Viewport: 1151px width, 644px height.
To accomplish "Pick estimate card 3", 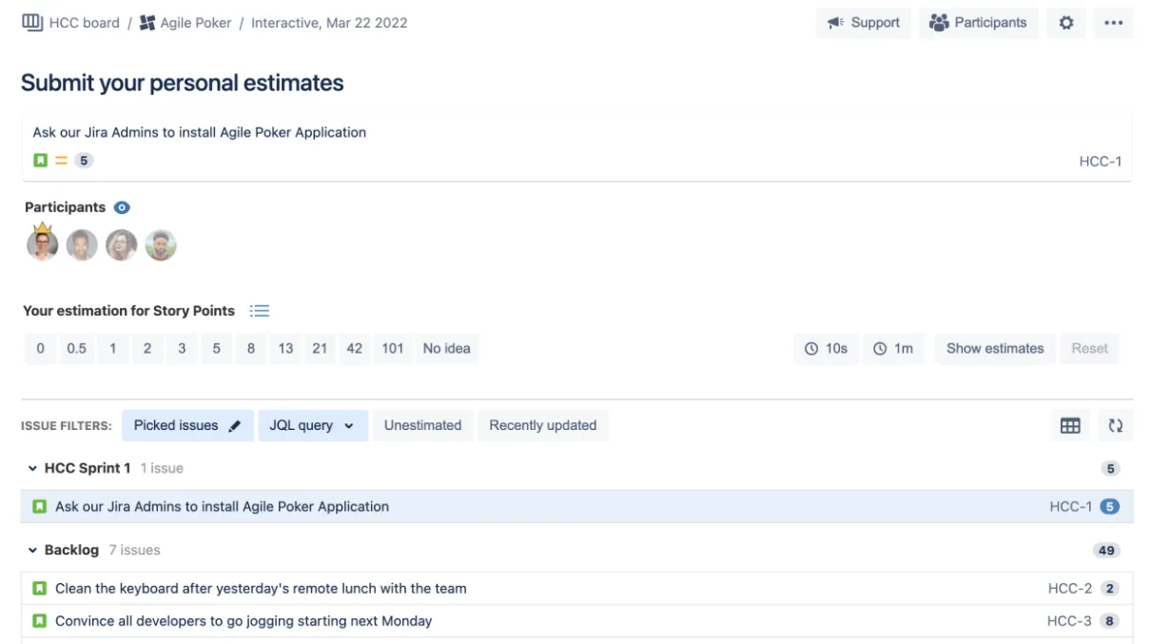I will pos(182,348).
